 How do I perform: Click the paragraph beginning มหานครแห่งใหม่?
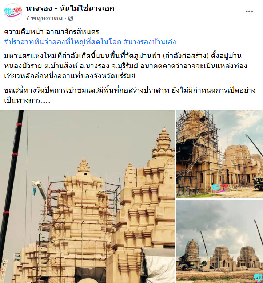coord(125,66)
